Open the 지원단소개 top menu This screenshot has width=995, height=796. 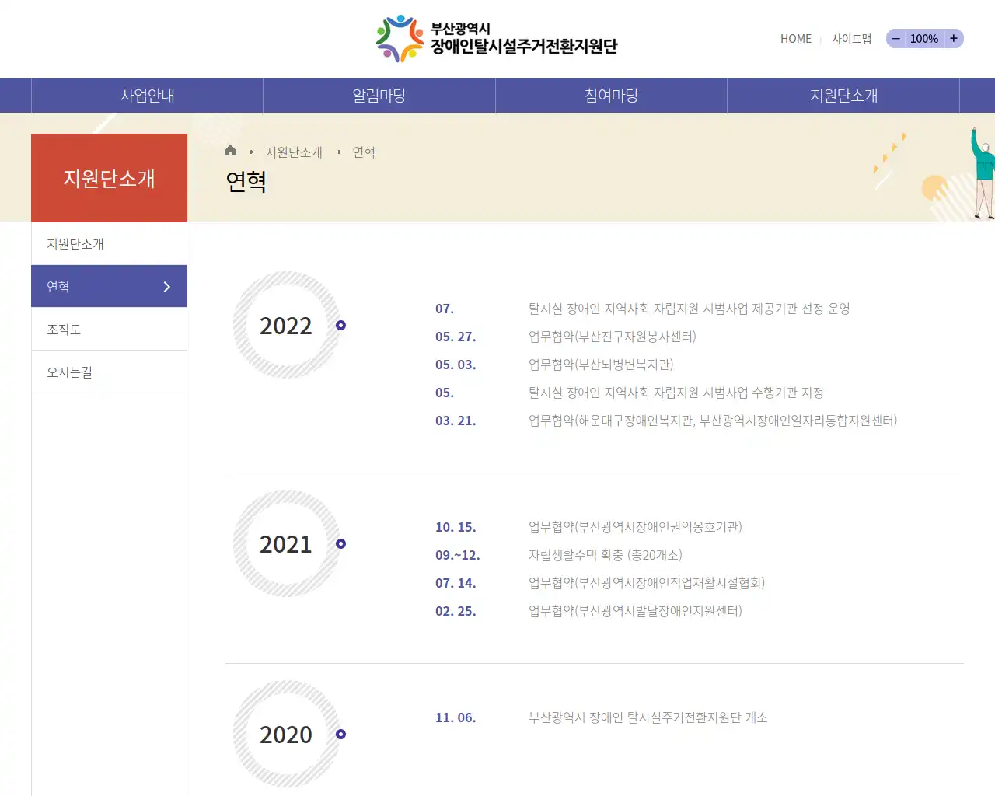tap(843, 95)
